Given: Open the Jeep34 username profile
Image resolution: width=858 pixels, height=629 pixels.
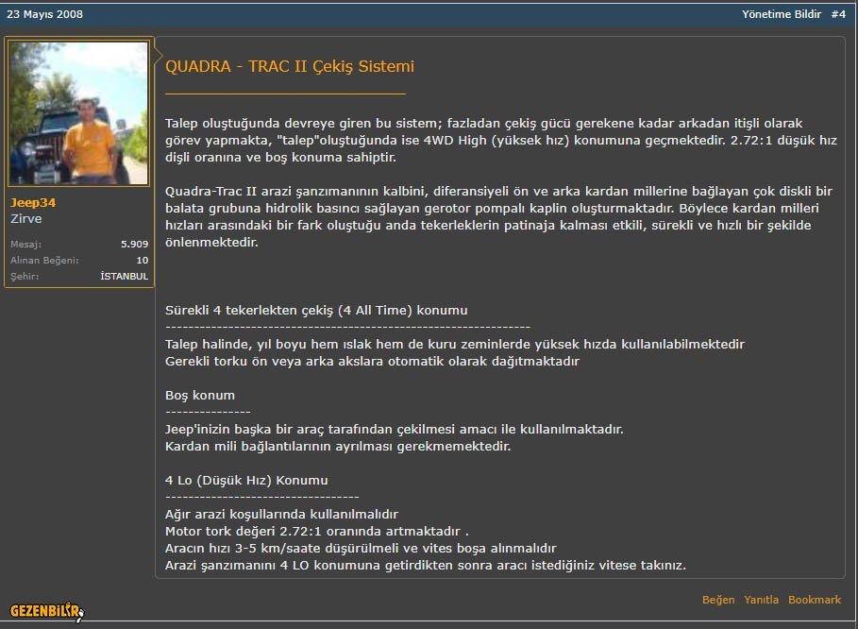Looking at the screenshot, I should click(33, 202).
